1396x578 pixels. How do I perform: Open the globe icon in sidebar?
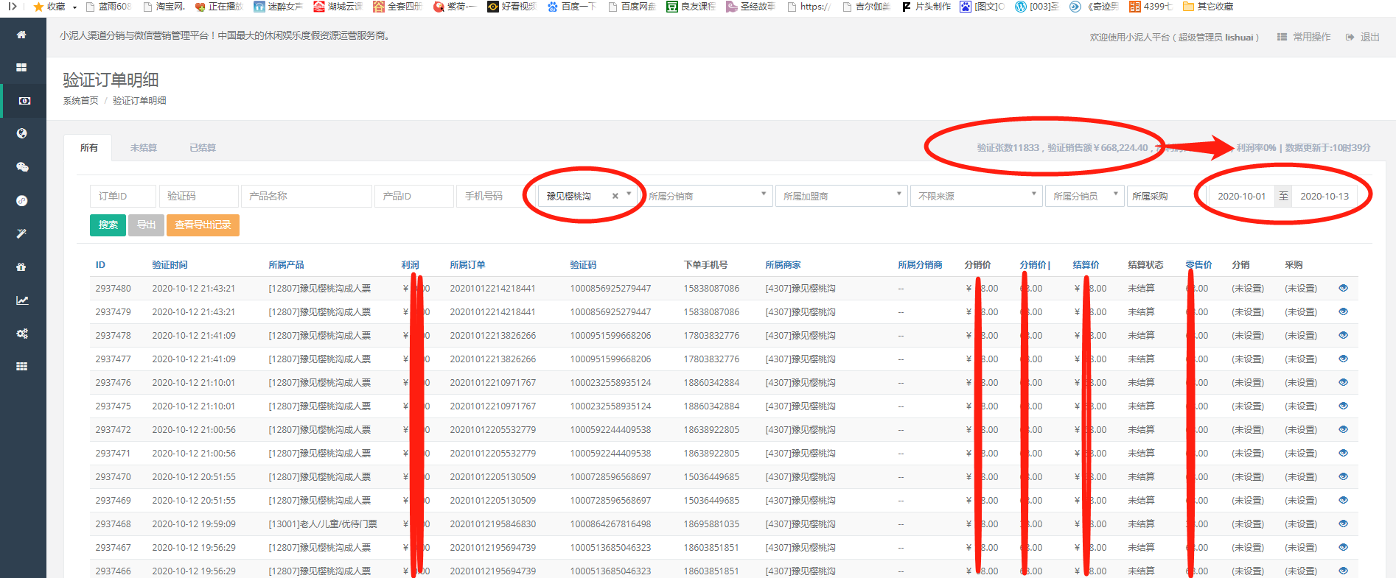tap(22, 133)
